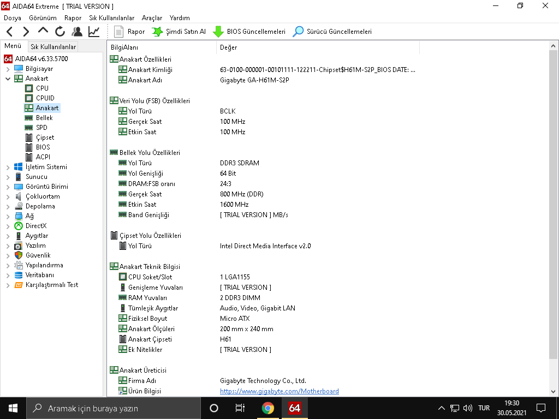
Task: Select the Anakart Kimliği row
Action: coord(263,70)
